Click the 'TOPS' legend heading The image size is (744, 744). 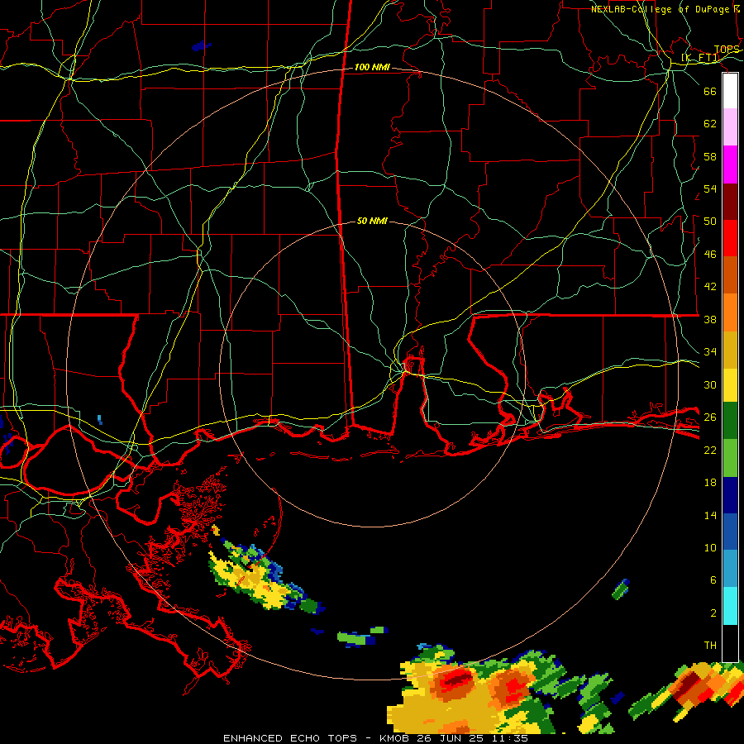pos(727,49)
